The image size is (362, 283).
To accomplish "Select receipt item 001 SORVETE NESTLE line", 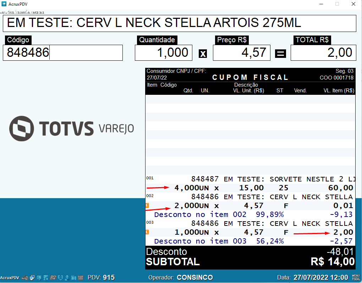I will (x=250, y=179).
